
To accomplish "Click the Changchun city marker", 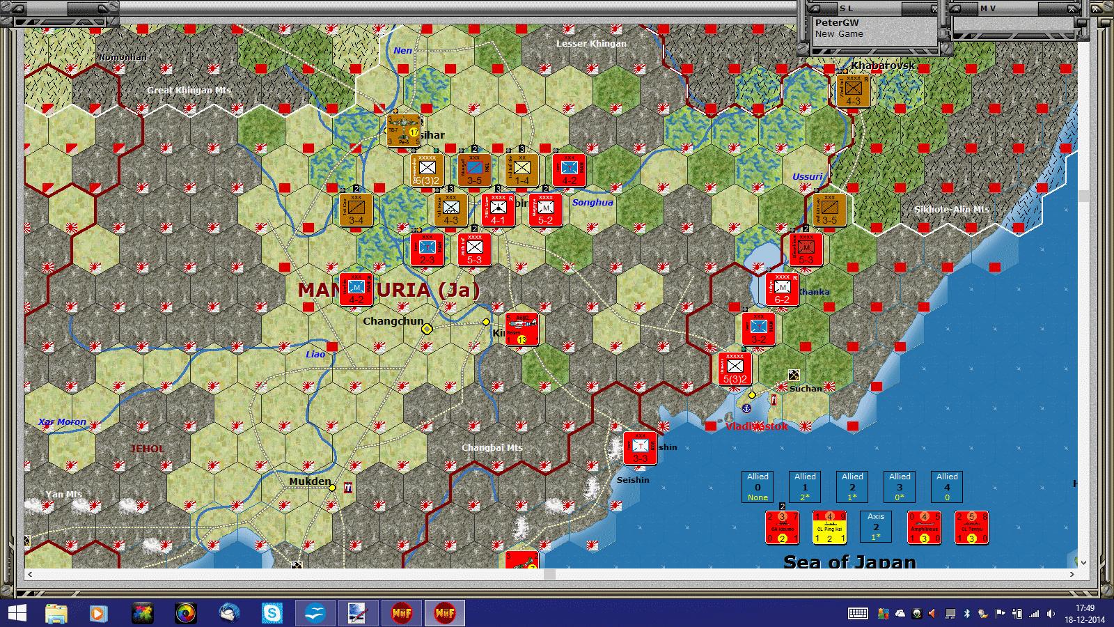I will click(427, 329).
